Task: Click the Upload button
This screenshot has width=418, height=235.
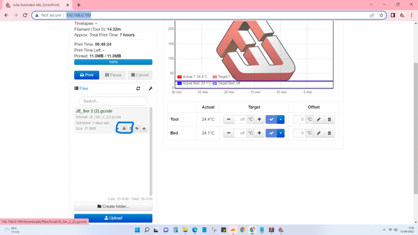Action: (x=113, y=218)
